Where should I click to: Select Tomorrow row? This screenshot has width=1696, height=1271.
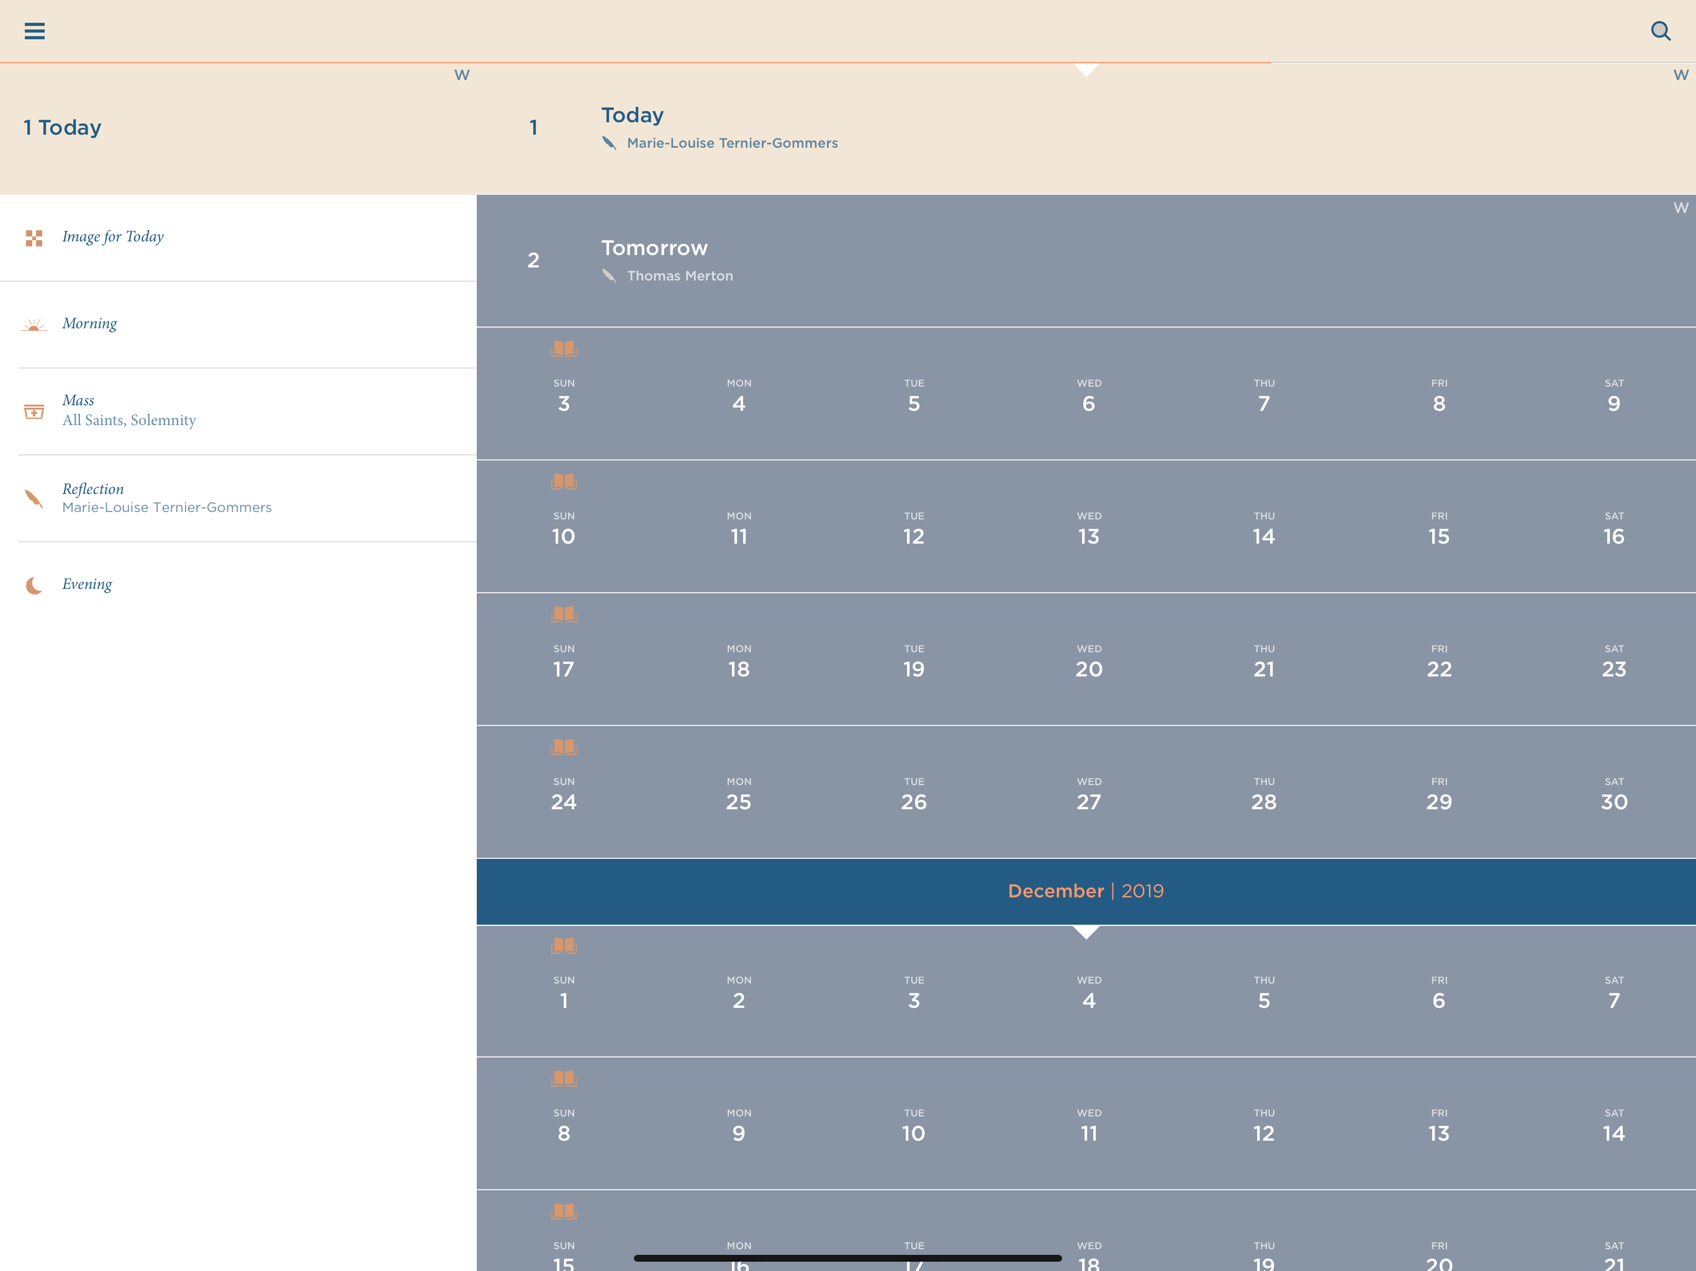click(1086, 261)
